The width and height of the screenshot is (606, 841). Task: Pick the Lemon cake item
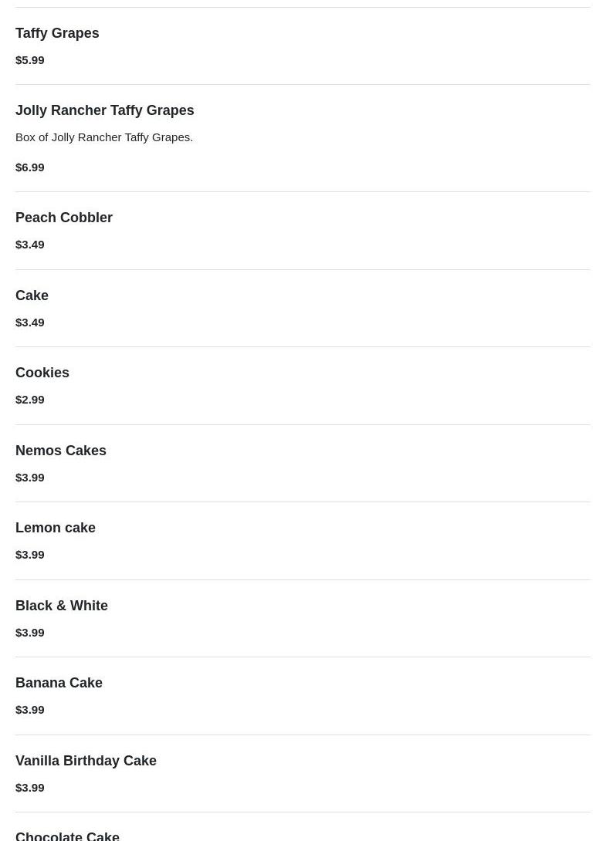pyautogui.click(x=56, y=528)
